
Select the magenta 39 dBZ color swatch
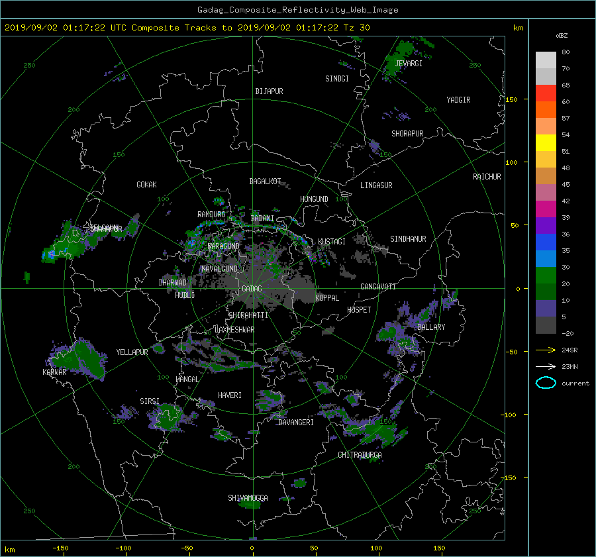click(x=546, y=209)
